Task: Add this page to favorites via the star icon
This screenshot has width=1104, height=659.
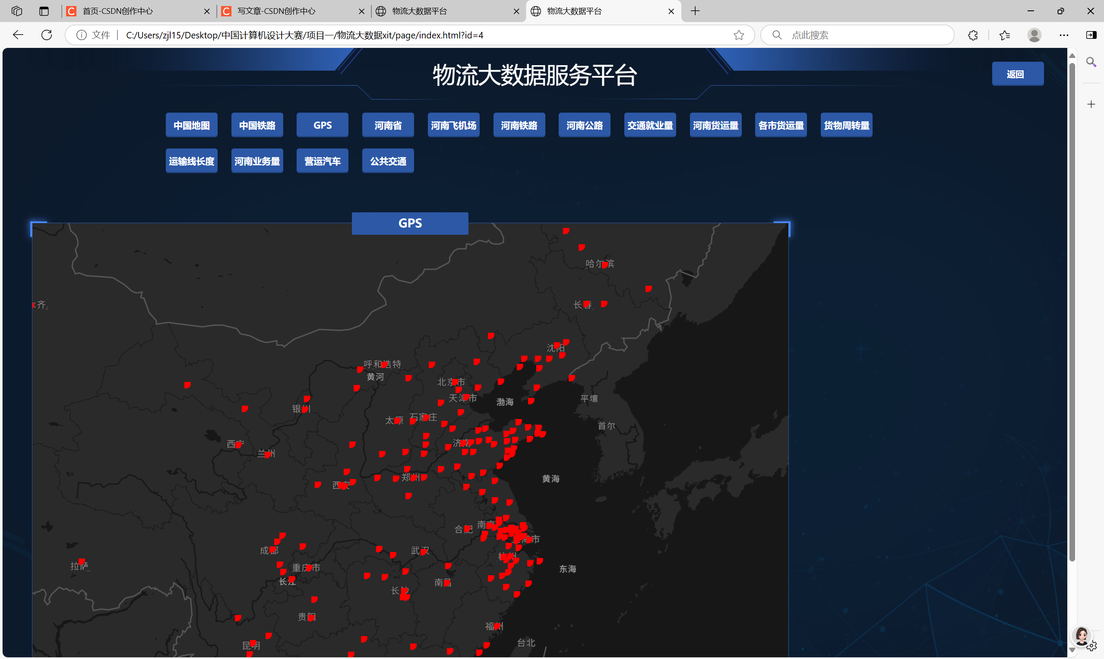Action: (x=738, y=35)
